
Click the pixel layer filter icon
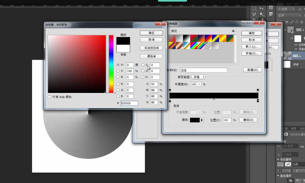(x=300, y=9)
